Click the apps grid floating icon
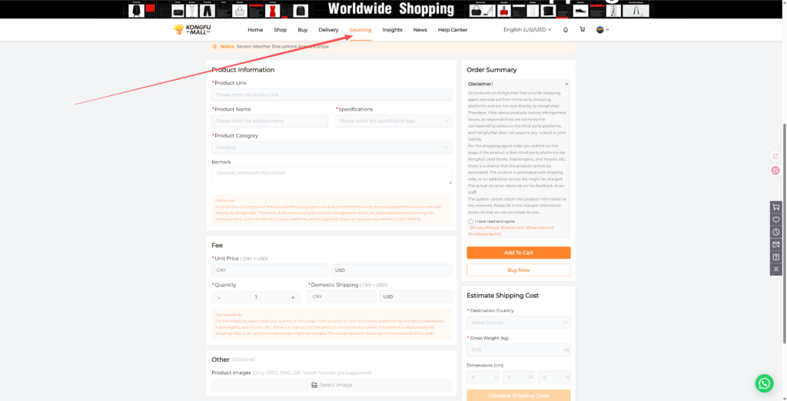The height and width of the screenshot is (401, 787). (775, 156)
